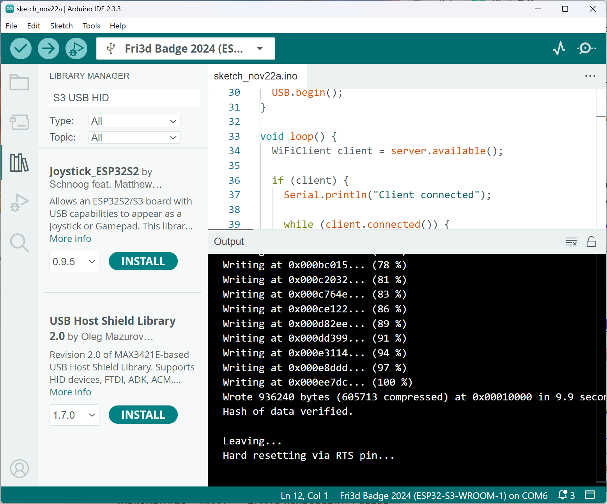This screenshot has height=504, width=607.
Task: Open the Help menu
Action: pyautogui.click(x=117, y=26)
